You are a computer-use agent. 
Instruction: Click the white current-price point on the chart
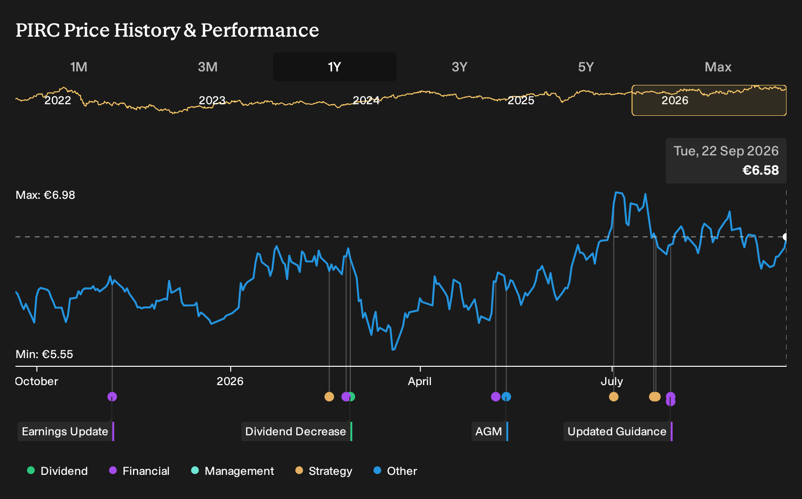click(x=786, y=236)
